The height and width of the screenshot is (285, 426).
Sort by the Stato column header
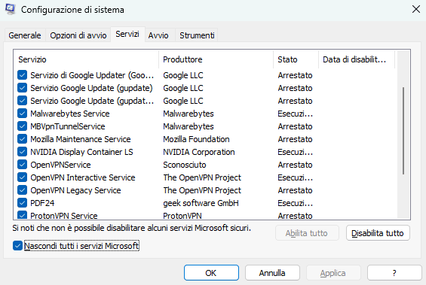point(296,59)
